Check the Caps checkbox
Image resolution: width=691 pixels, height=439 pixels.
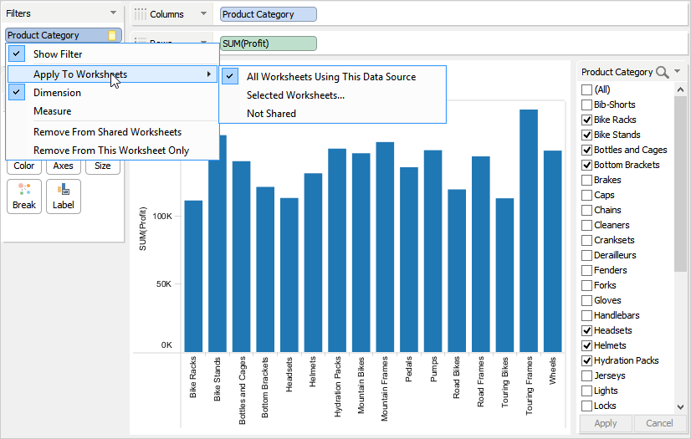click(586, 195)
